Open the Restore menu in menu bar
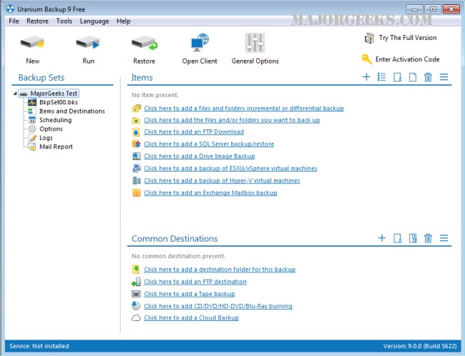The width and height of the screenshot is (465, 356). pyautogui.click(x=37, y=21)
